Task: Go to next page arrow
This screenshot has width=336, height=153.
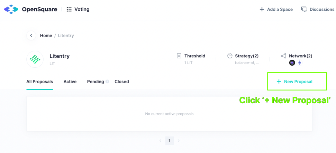Action: click(179, 141)
